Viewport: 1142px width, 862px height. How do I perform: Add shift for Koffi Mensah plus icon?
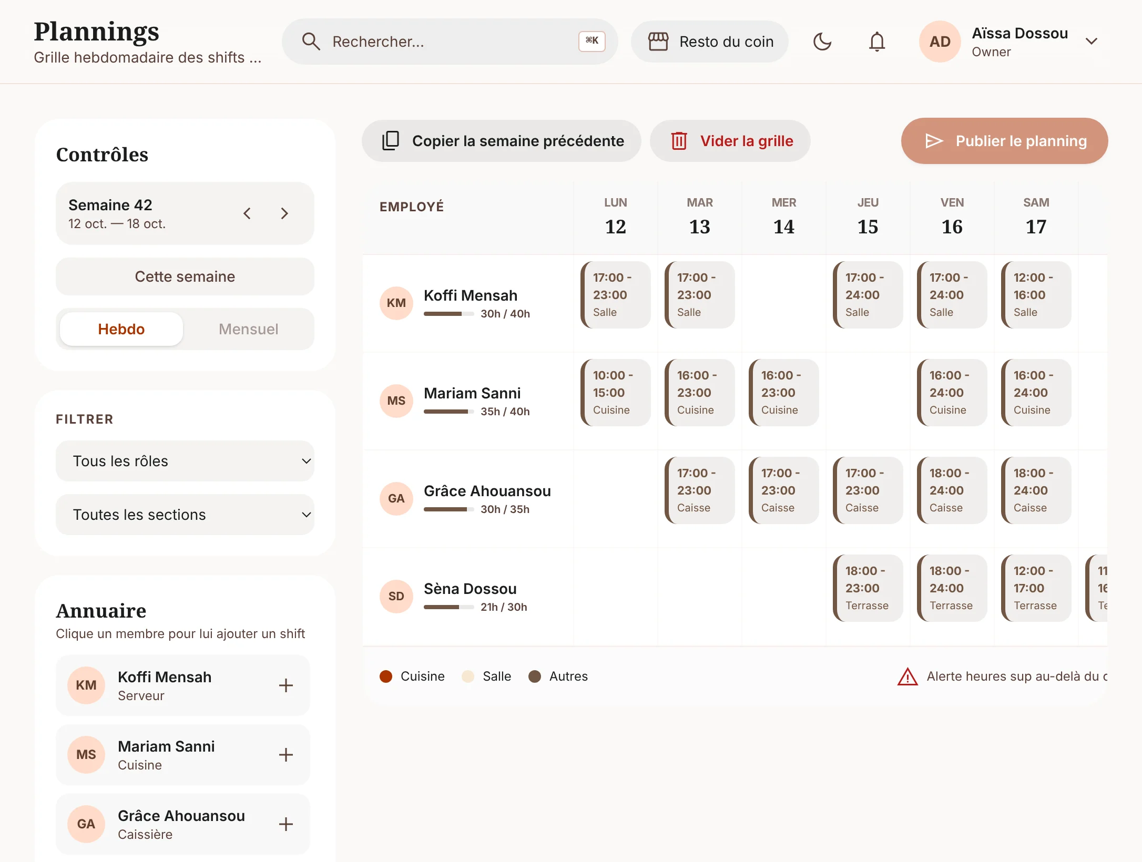click(286, 685)
